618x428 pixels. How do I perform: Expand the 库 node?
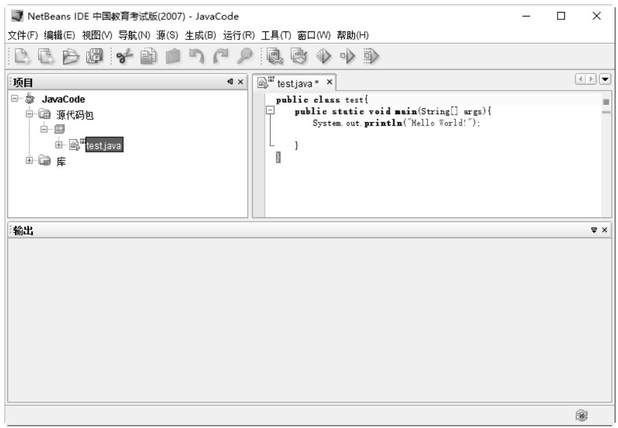[29, 160]
